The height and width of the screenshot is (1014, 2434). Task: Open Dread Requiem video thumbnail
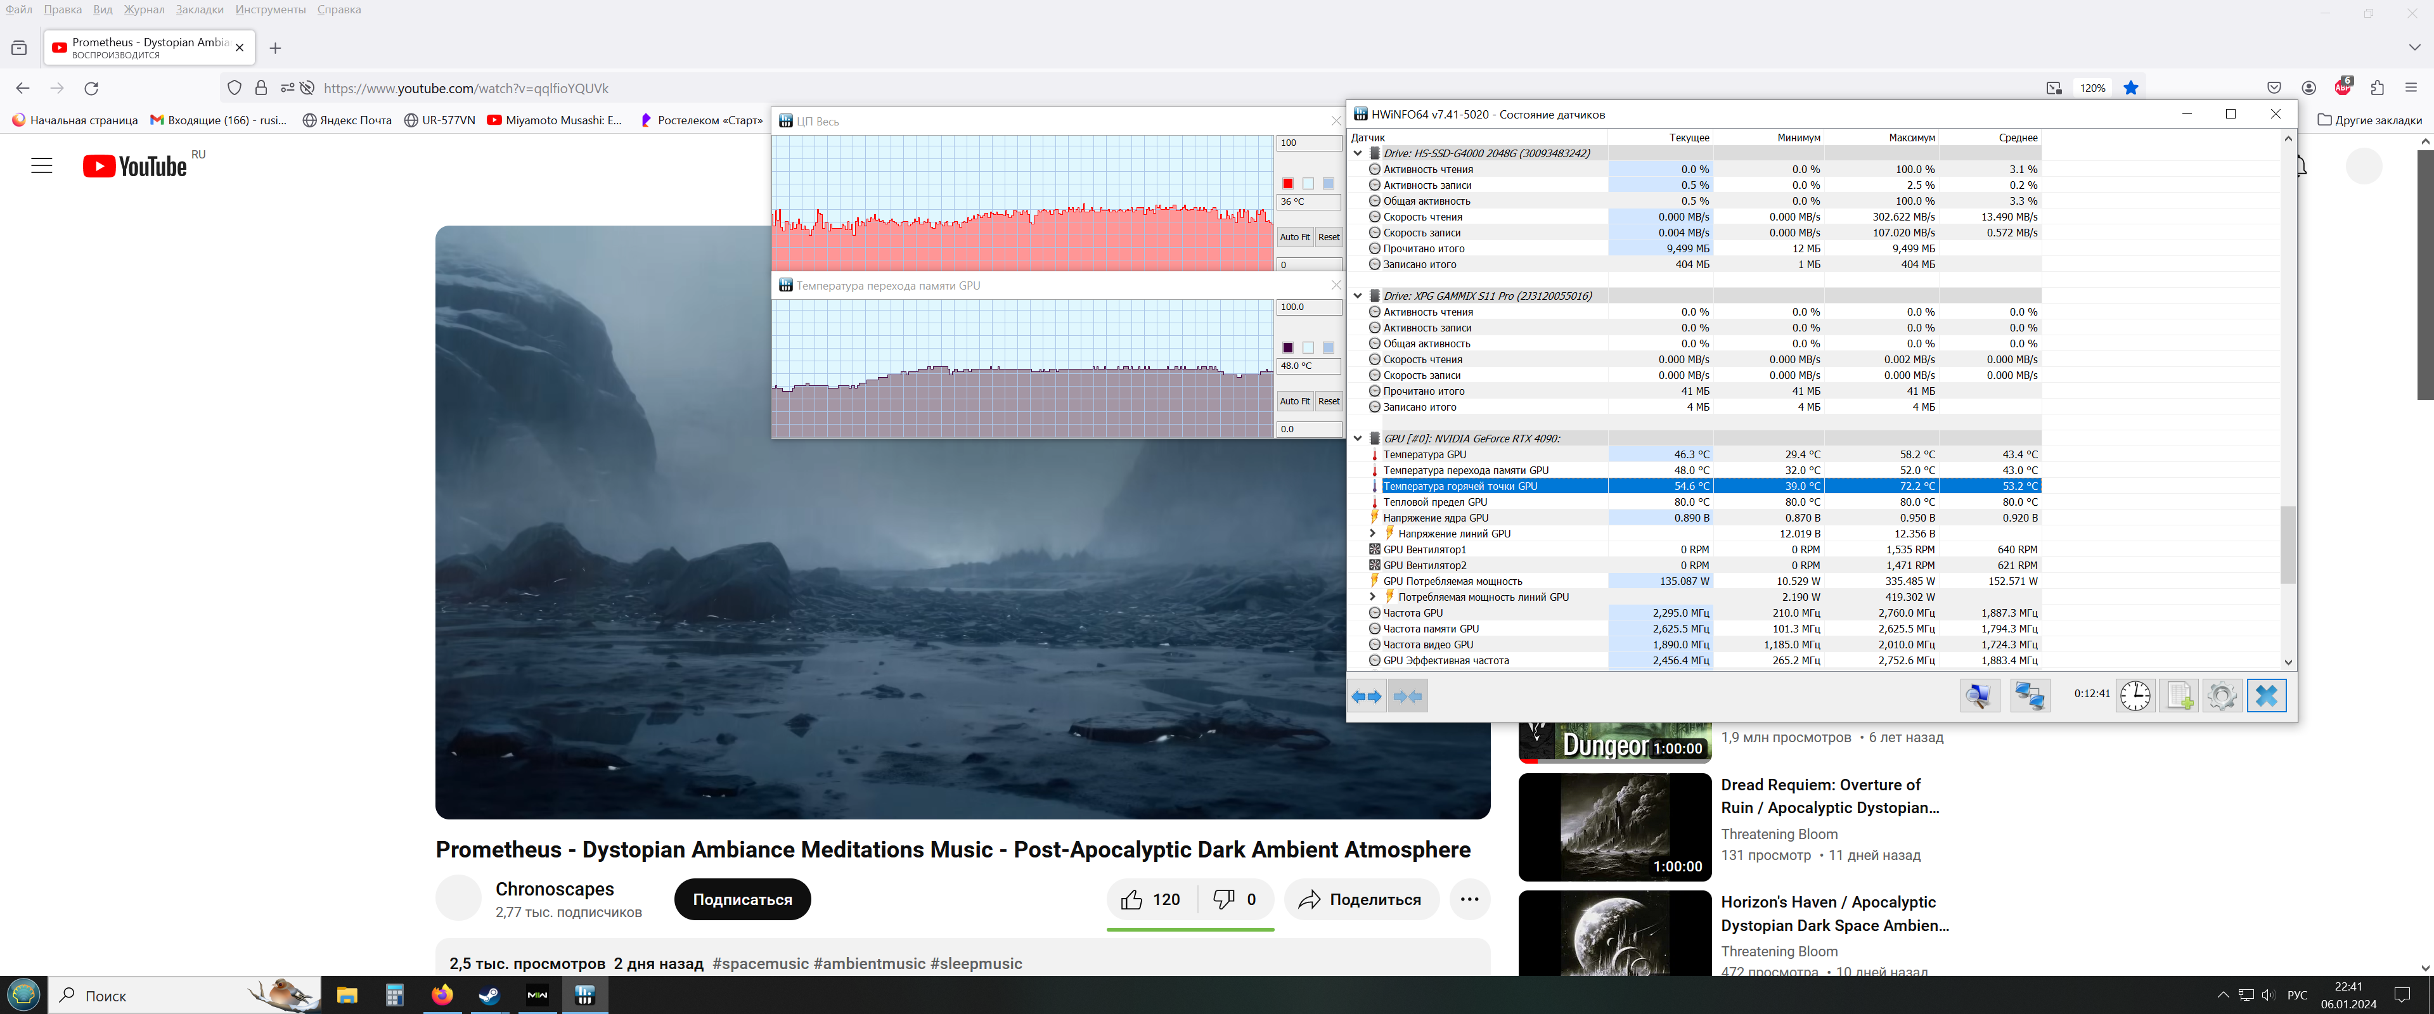pyautogui.click(x=1614, y=827)
